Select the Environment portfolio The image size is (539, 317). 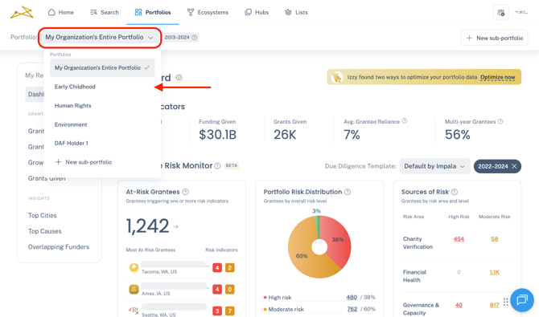pos(71,124)
